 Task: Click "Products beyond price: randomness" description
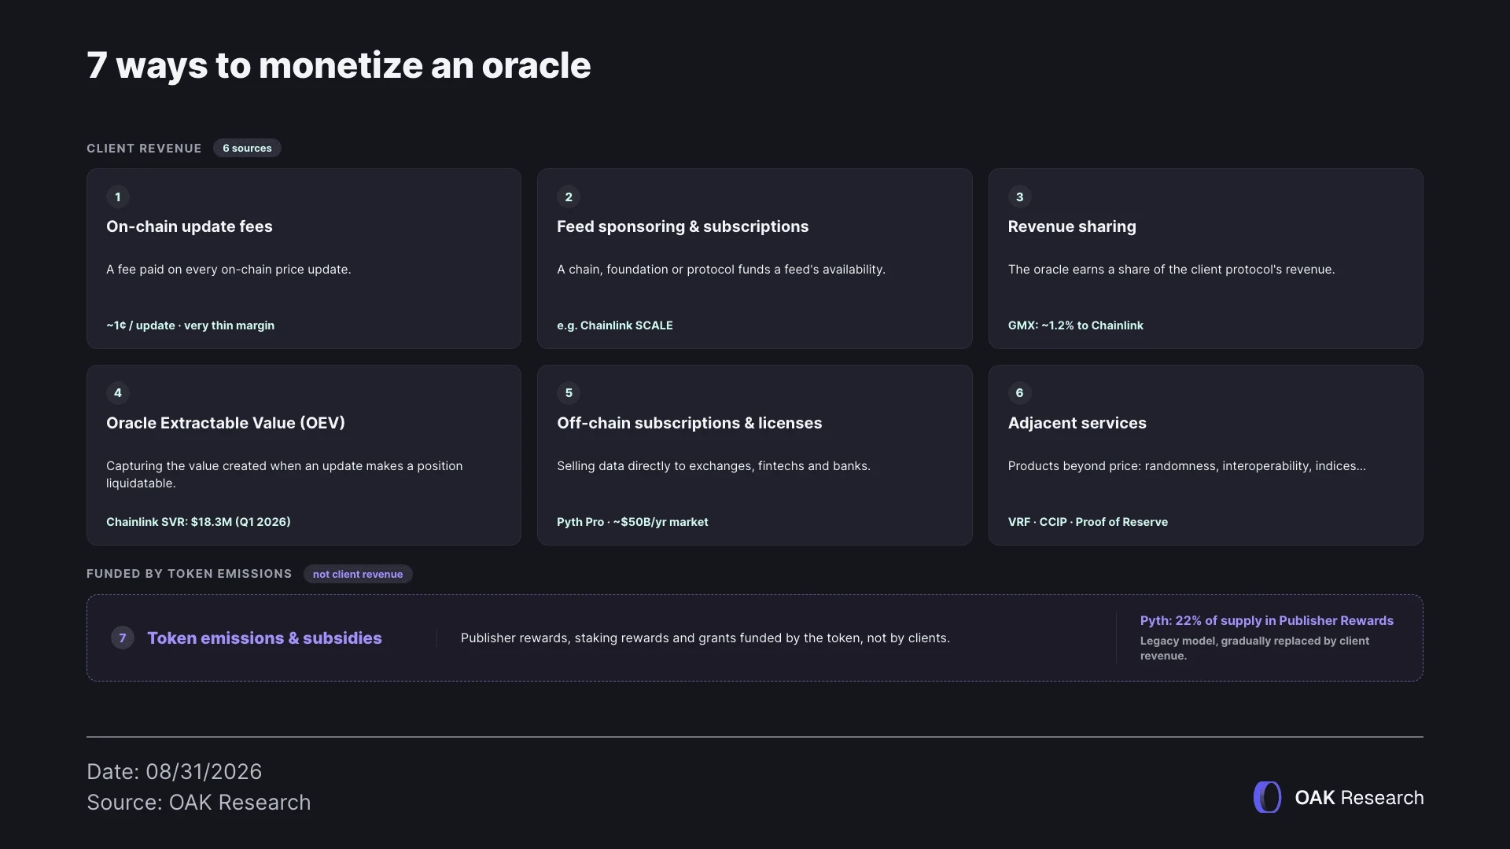(1187, 466)
